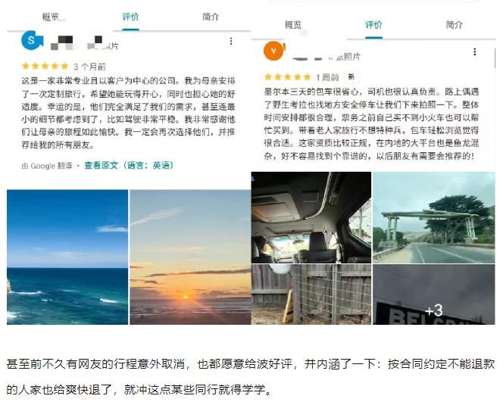
Task: Switch to 概览 tab in right panel
Action: pyautogui.click(x=292, y=25)
